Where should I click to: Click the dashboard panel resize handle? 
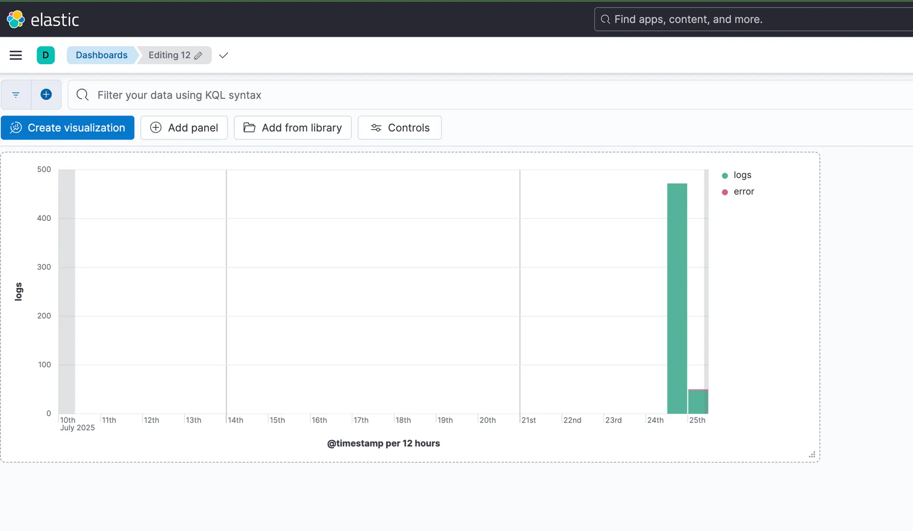click(812, 455)
